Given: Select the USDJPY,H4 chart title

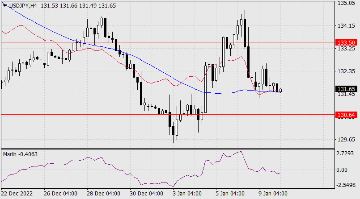Looking at the screenshot, I should click(x=23, y=6).
